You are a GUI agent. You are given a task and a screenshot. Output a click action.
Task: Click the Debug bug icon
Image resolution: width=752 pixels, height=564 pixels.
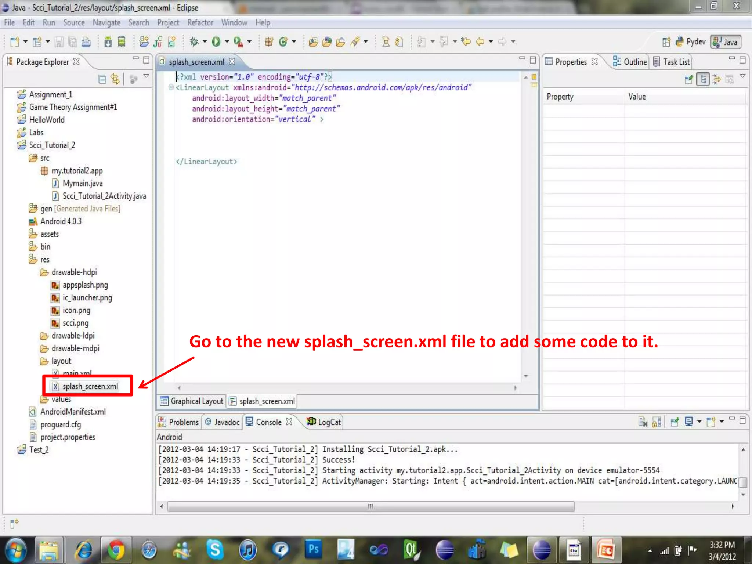pos(194,42)
